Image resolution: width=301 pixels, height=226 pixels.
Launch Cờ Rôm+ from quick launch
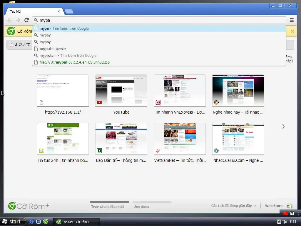pyautogui.click(x=45, y=222)
